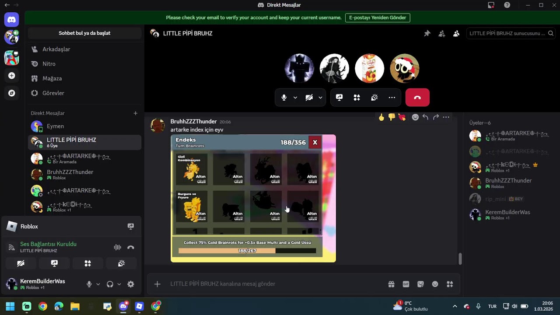Share your screen from the call controls
The width and height of the screenshot is (560, 315).
click(339, 98)
